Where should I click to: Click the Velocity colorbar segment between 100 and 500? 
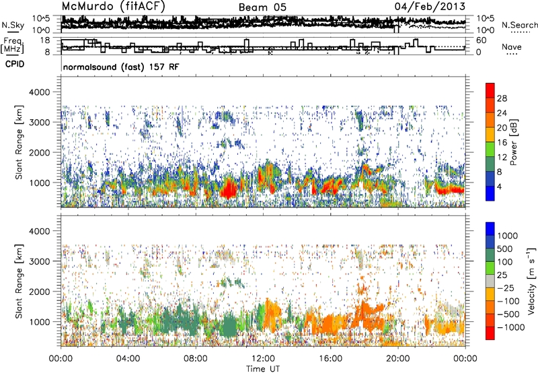tap(490, 255)
